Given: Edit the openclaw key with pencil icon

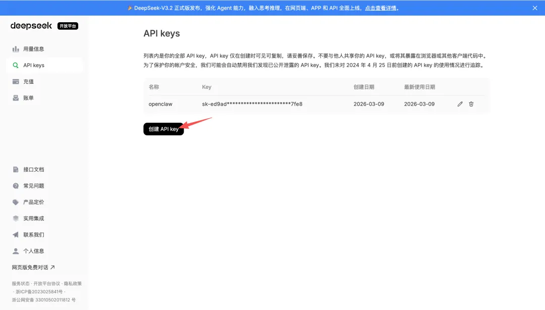Looking at the screenshot, I should pos(460,104).
